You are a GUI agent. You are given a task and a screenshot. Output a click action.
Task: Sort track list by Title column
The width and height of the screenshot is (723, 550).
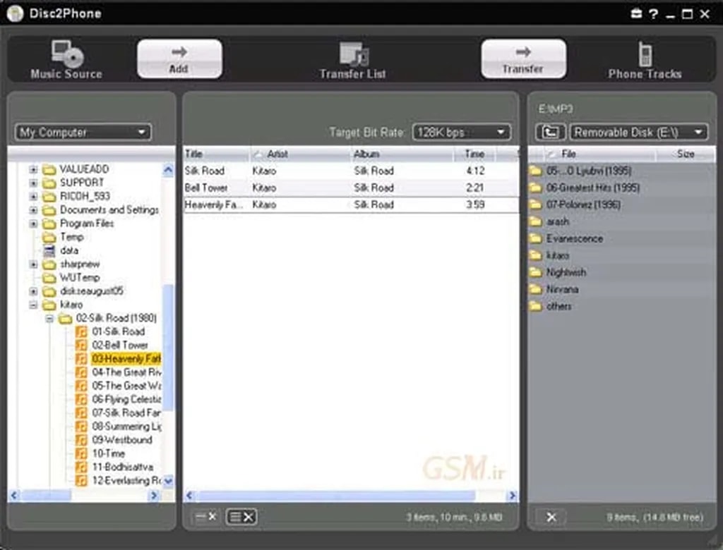215,154
